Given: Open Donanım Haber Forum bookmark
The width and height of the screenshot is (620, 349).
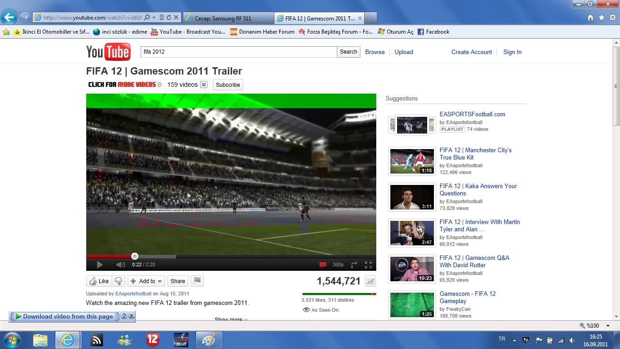Looking at the screenshot, I should coord(262,32).
